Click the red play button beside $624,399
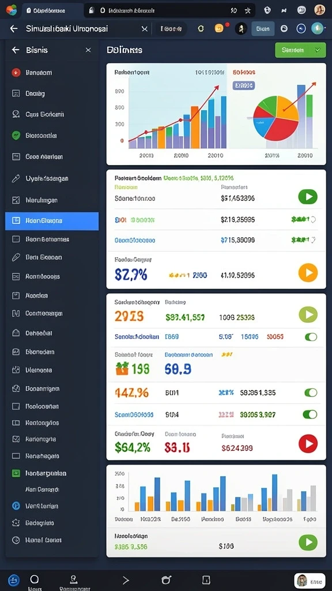The height and width of the screenshot is (591, 332). pos(308,444)
